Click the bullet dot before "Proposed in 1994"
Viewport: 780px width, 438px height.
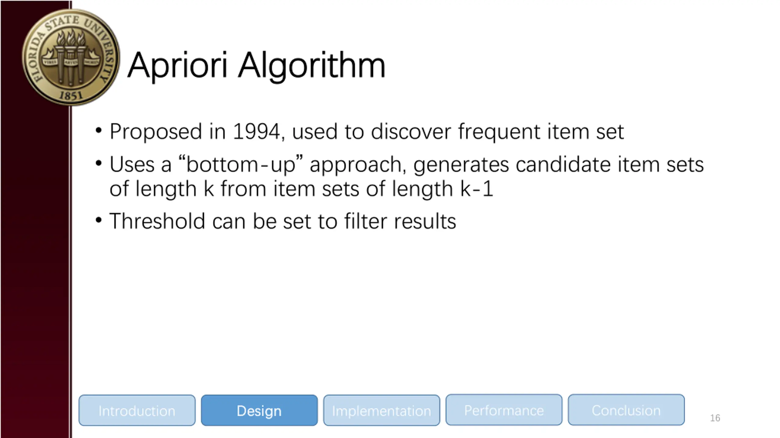(x=98, y=131)
